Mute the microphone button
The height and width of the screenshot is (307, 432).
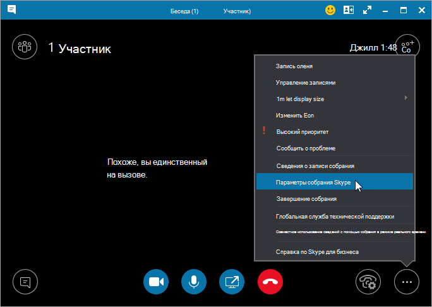(194, 282)
